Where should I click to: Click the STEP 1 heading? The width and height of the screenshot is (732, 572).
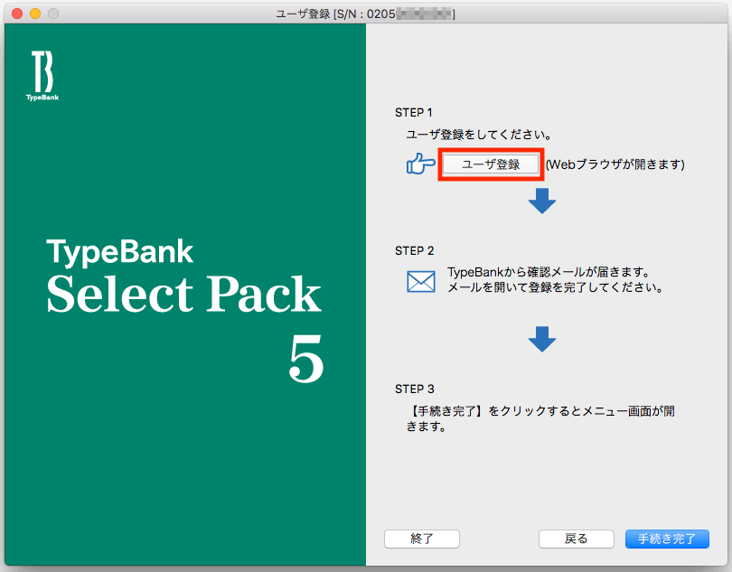click(x=414, y=113)
